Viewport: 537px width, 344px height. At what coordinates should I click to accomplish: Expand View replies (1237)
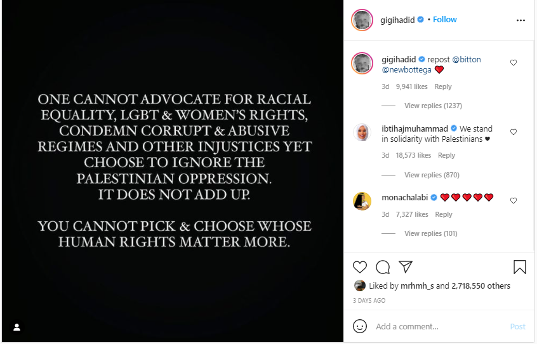(433, 106)
